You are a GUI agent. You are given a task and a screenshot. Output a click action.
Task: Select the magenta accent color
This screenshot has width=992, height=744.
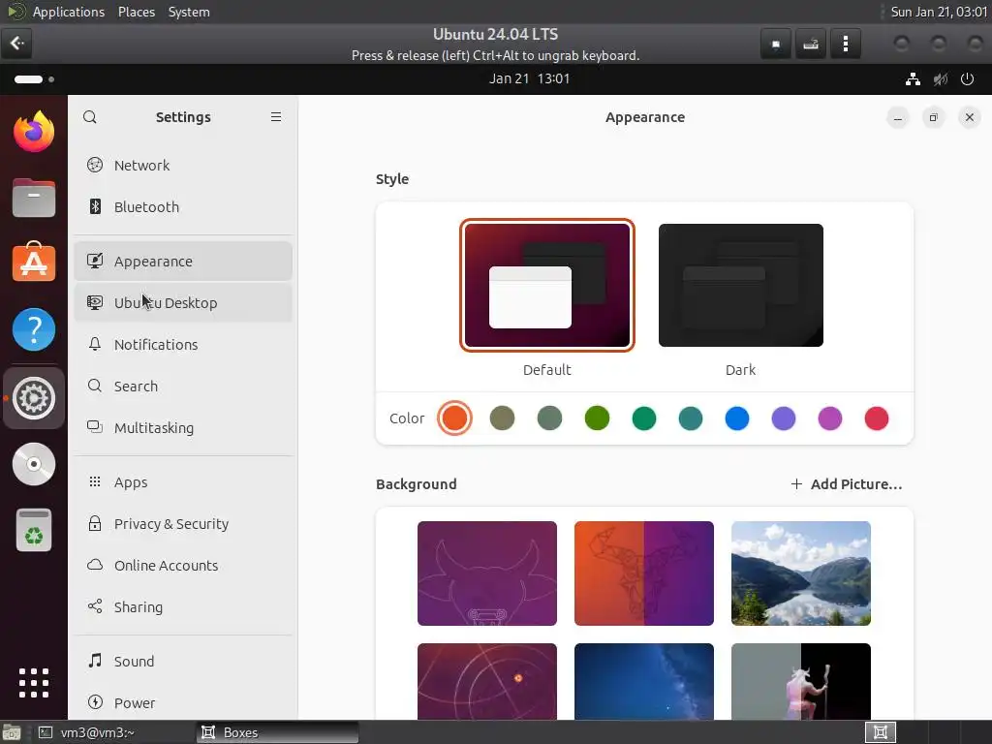click(830, 418)
